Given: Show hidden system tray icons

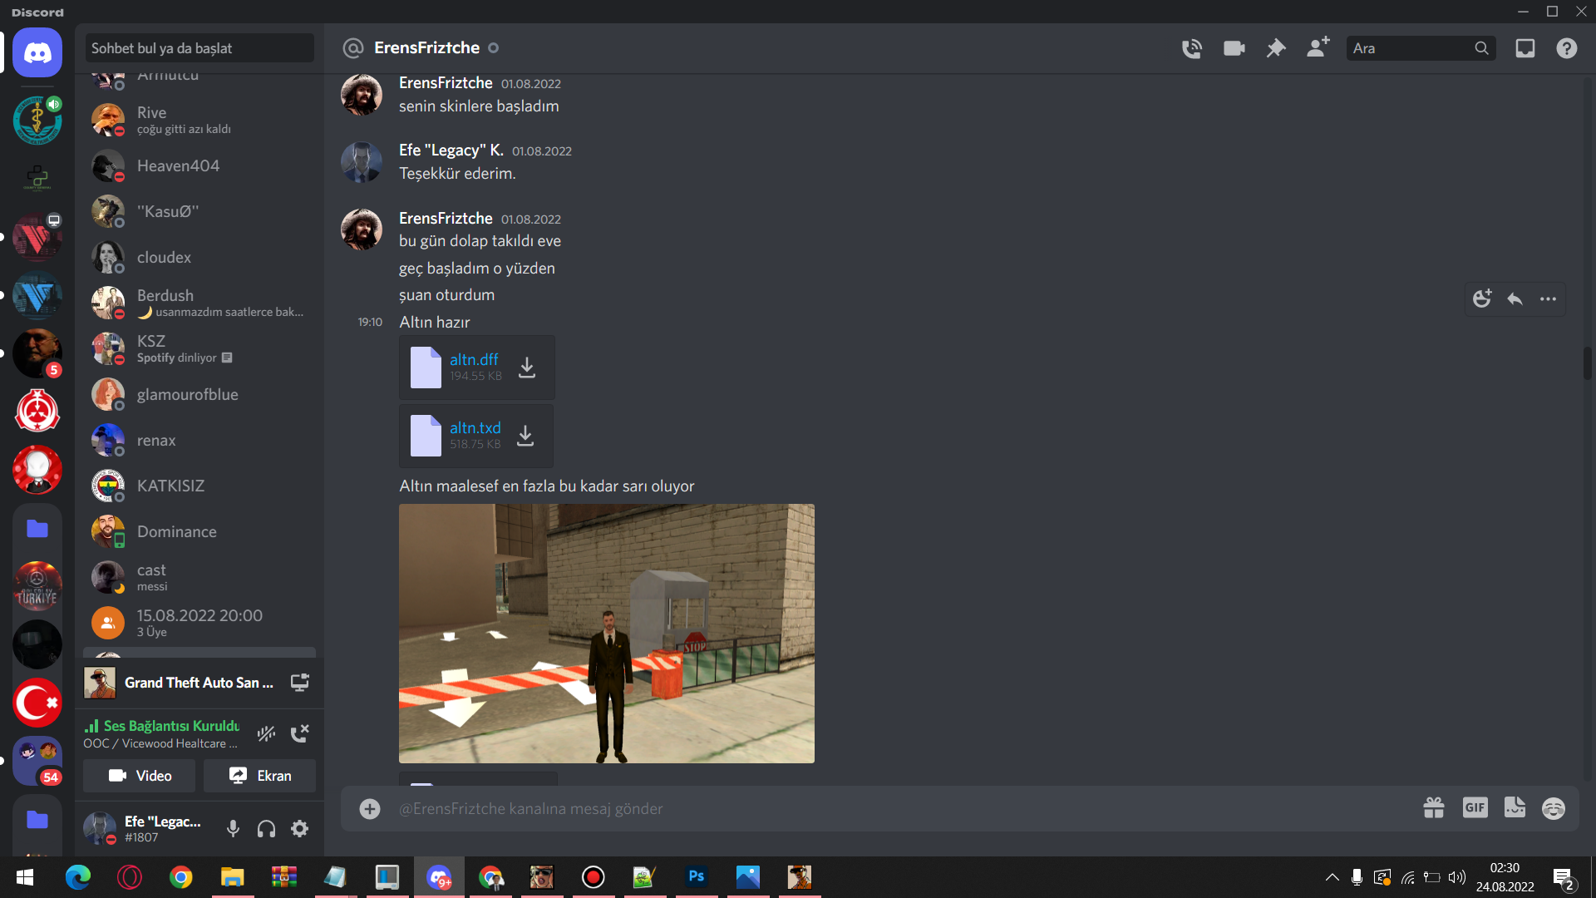Looking at the screenshot, I should 1332,877.
